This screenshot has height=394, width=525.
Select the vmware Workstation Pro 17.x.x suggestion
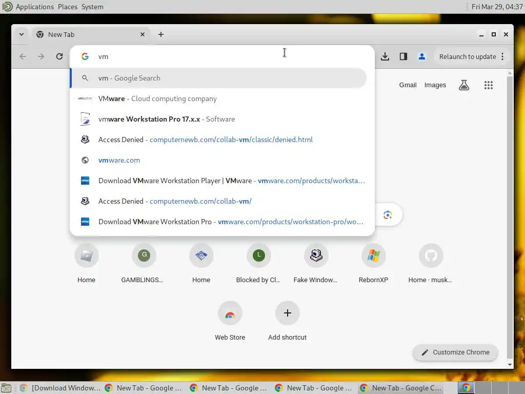tap(218, 119)
